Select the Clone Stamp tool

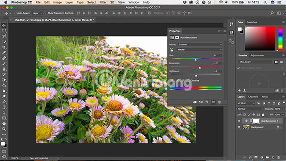coord(4,69)
